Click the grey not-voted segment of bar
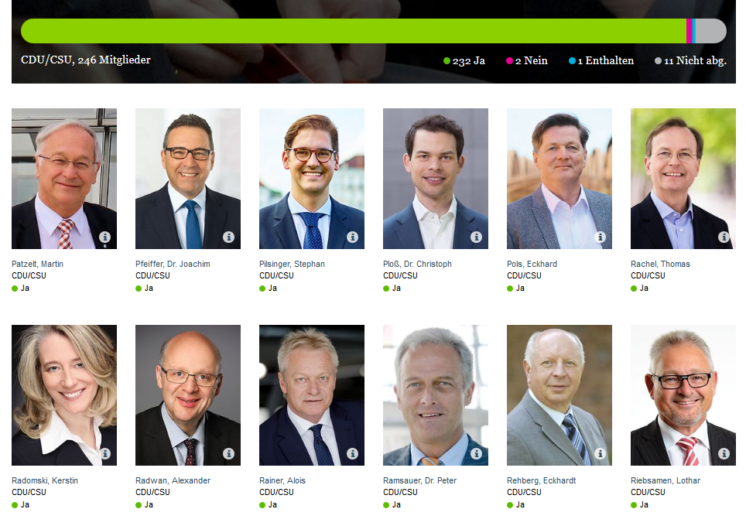This screenshot has height=526, width=746. pyautogui.click(x=711, y=31)
